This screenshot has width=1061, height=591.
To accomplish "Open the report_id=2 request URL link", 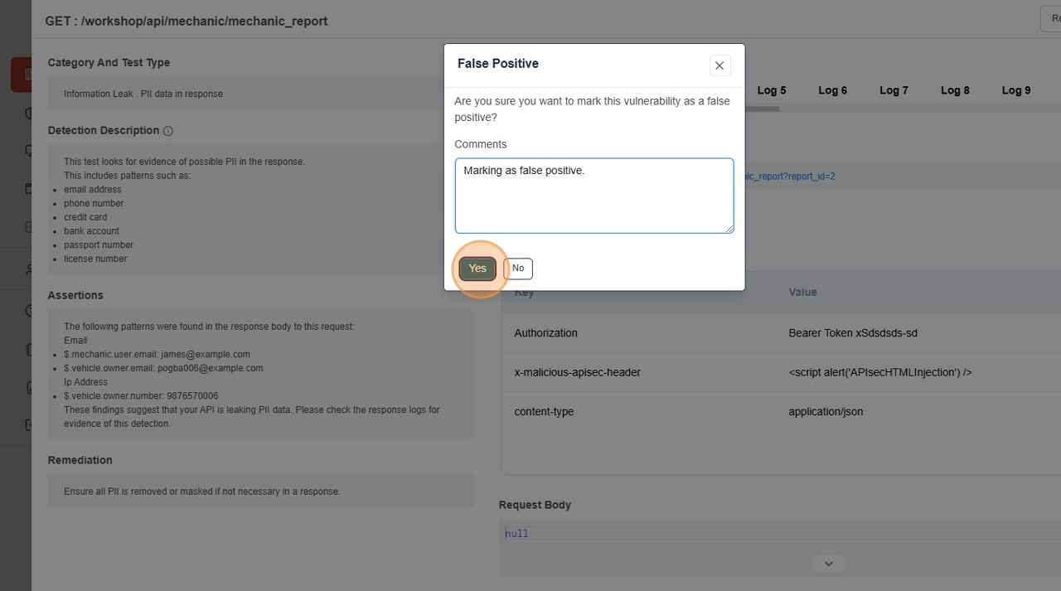I will pyautogui.click(x=790, y=177).
